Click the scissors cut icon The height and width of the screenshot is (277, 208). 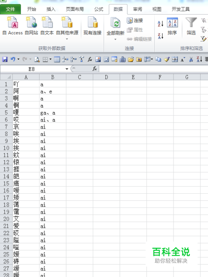tap(191, 59)
